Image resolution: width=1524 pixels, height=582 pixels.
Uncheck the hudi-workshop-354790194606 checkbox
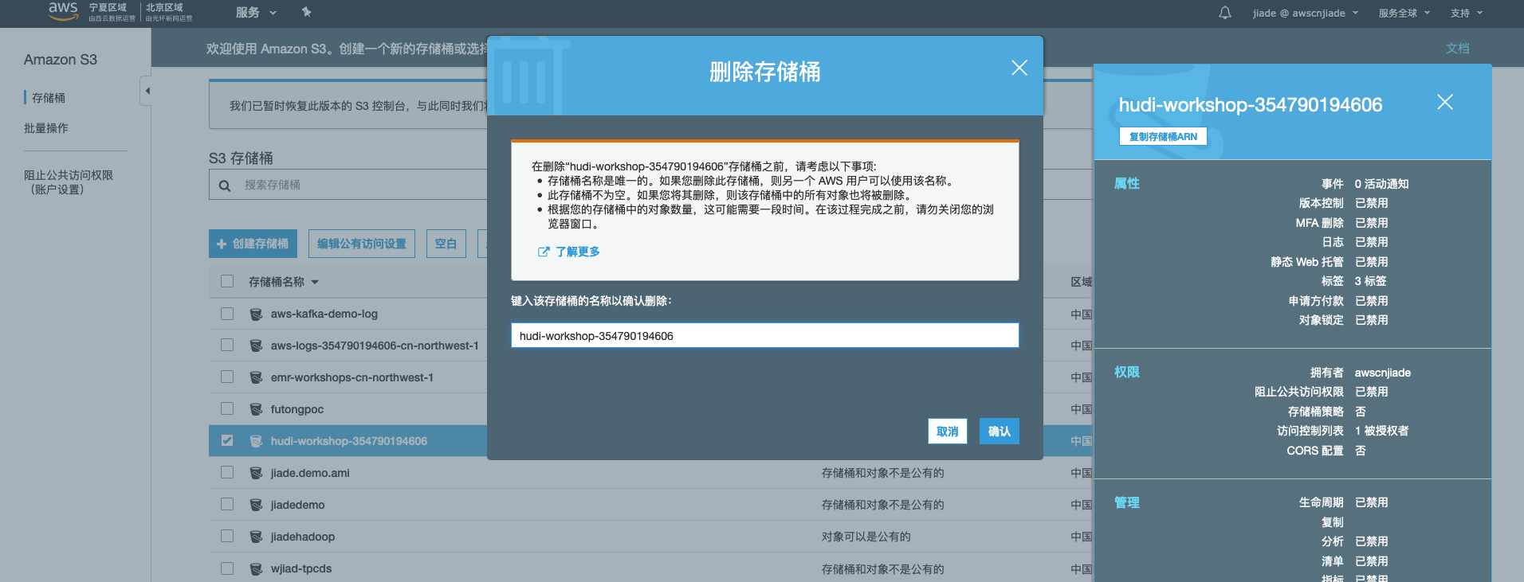pos(227,440)
